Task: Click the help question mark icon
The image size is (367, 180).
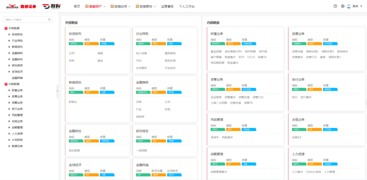Action: pos(335,6)
